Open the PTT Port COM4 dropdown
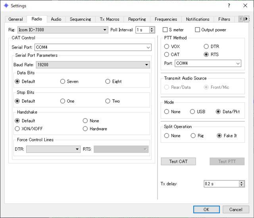Viewport: 254px width, 218px height. (208, 63)
